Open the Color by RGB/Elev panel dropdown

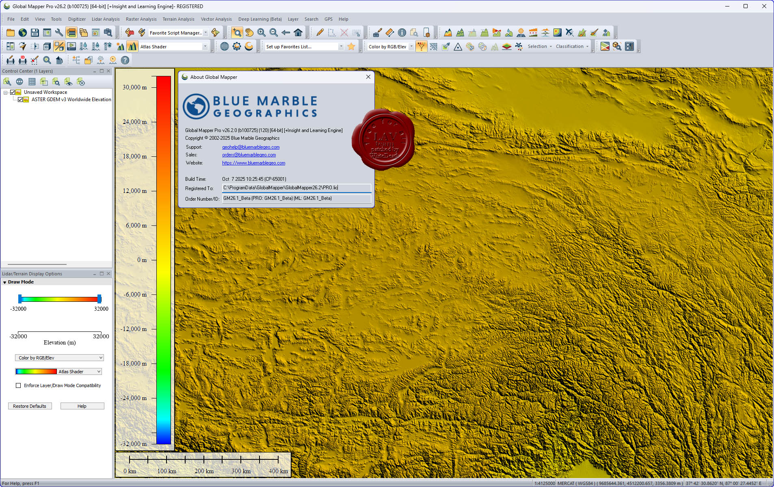pyautogui.click(x=59, y=358)
